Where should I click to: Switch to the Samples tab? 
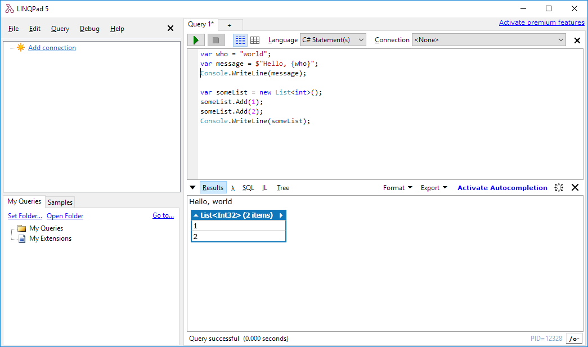60,202
